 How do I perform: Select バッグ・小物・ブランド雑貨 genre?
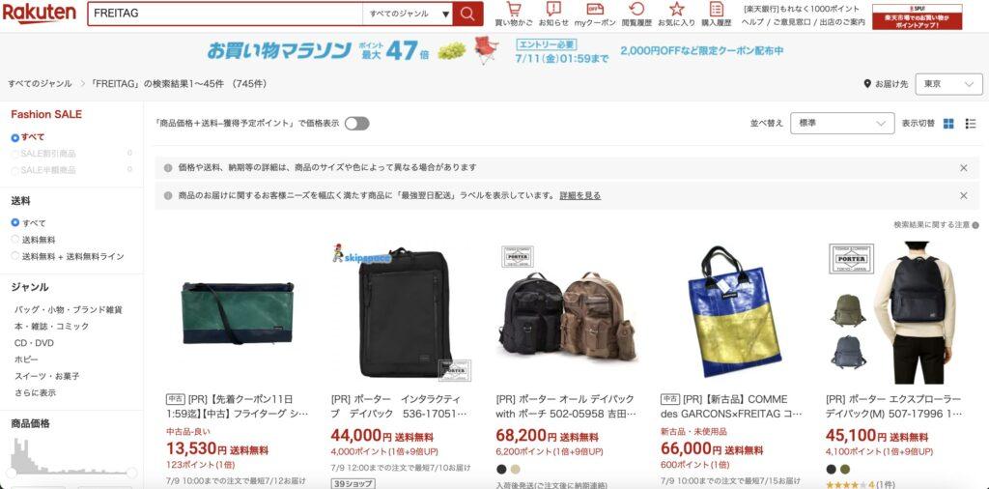(69, 310)
